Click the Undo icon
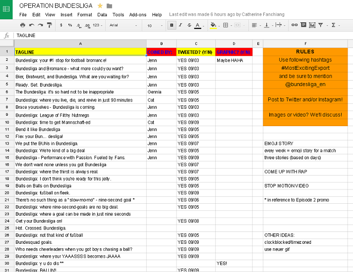Viewport: 353px width, 272px height. tap(32, 25)
